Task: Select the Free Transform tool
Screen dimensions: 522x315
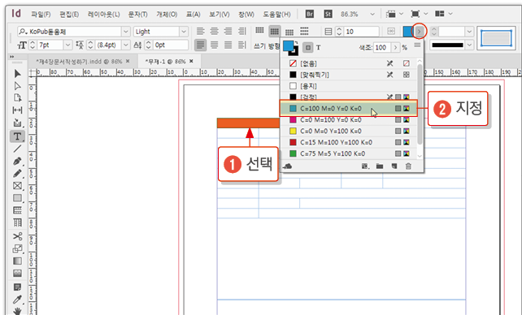Action: click(x=17, y=248)
